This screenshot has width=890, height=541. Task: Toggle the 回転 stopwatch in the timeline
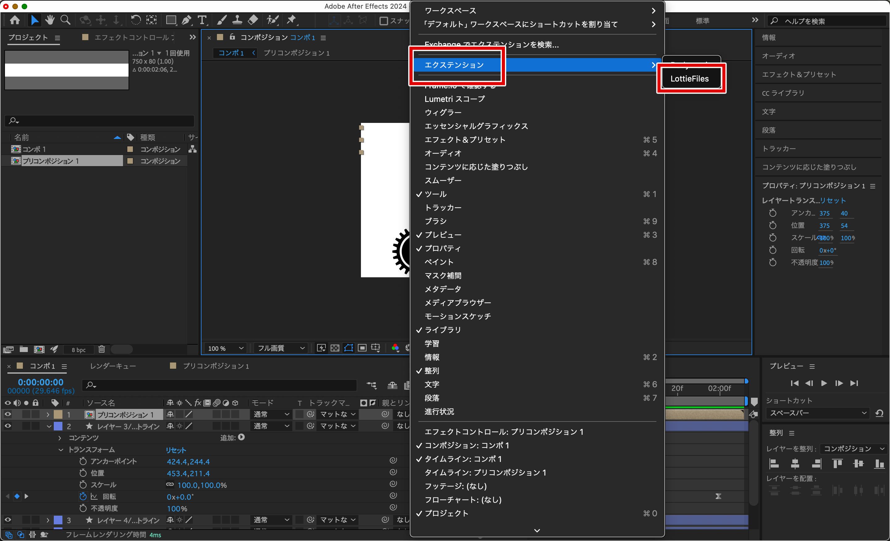click(x=83, y=496)
